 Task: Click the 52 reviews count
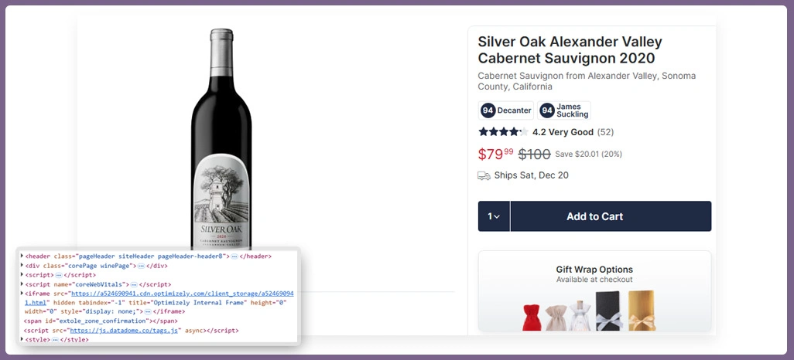tap(605, 132)
